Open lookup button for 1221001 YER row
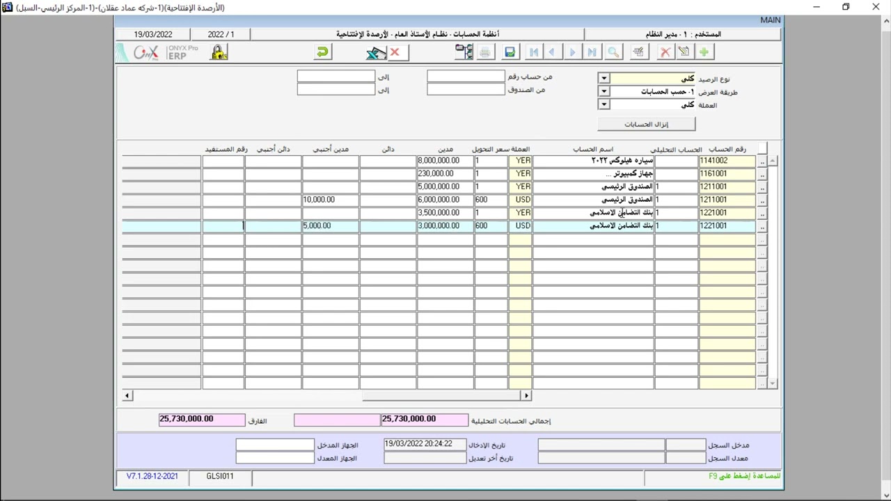The image size is (891, 501). (762, 213)
